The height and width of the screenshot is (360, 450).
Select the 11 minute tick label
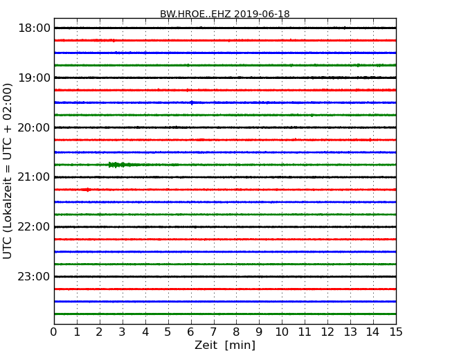305,332
